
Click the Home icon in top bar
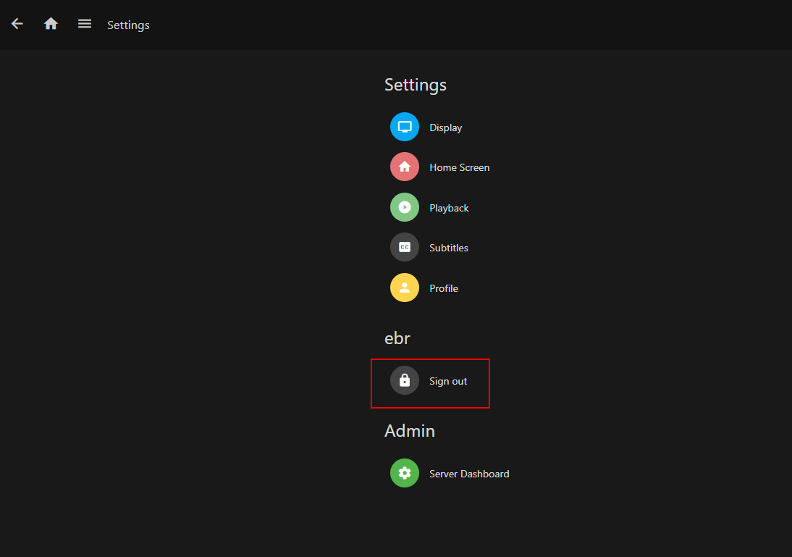tap(51, 24)
